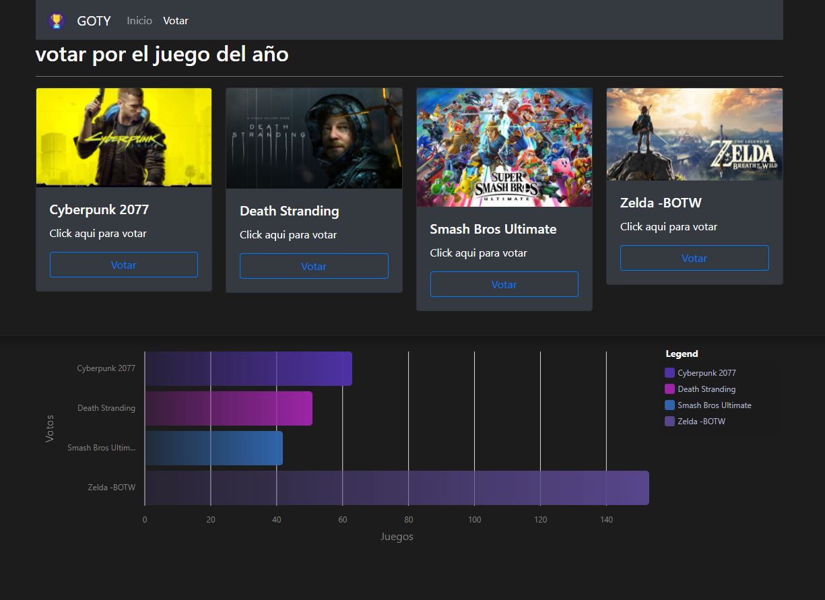
Task: Click the Zelda Breath of the Wild cover image
Action: [694, 134]
